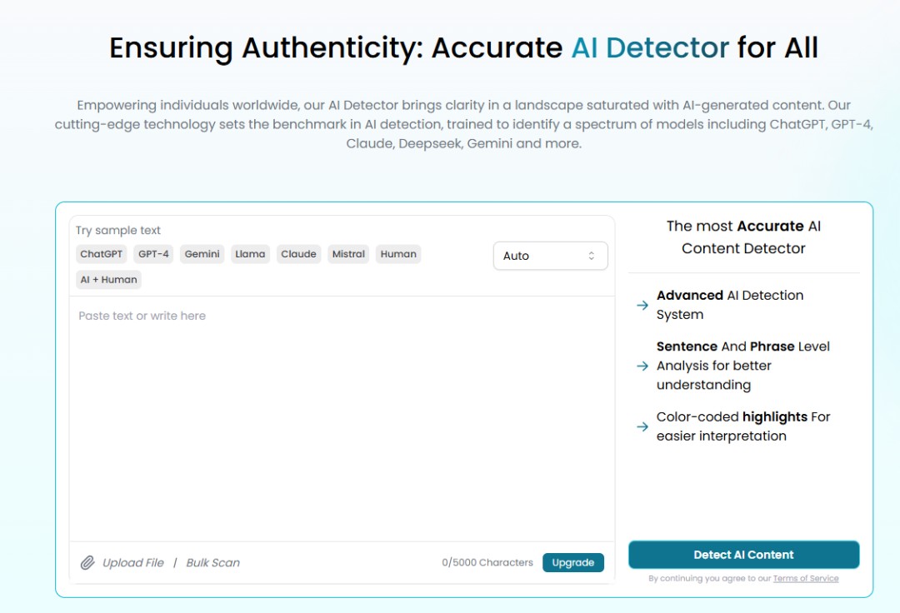Viewport: 900px width, 613px height.
Task: Pick the Mistral sample text chip
Action: 348,254
